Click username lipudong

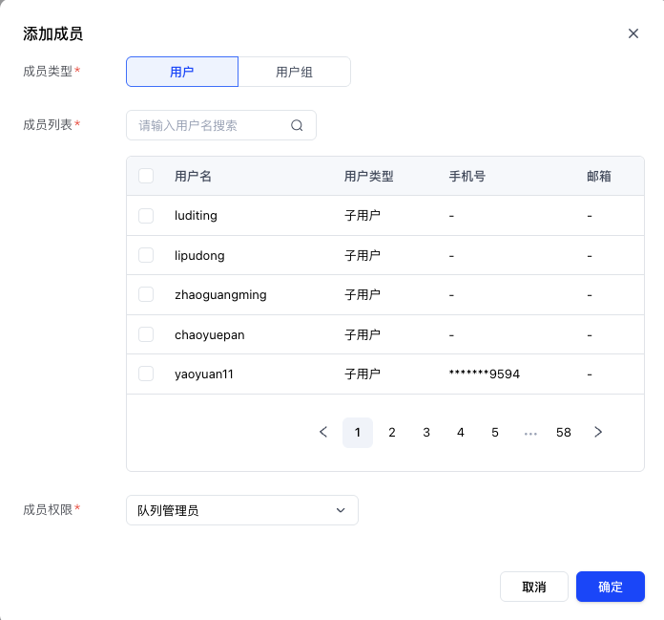[199, 256]
